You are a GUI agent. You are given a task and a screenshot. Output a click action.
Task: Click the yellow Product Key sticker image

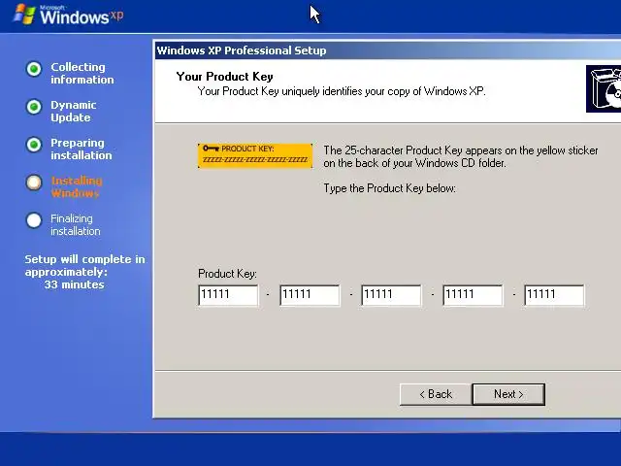(x=255, y=155)
